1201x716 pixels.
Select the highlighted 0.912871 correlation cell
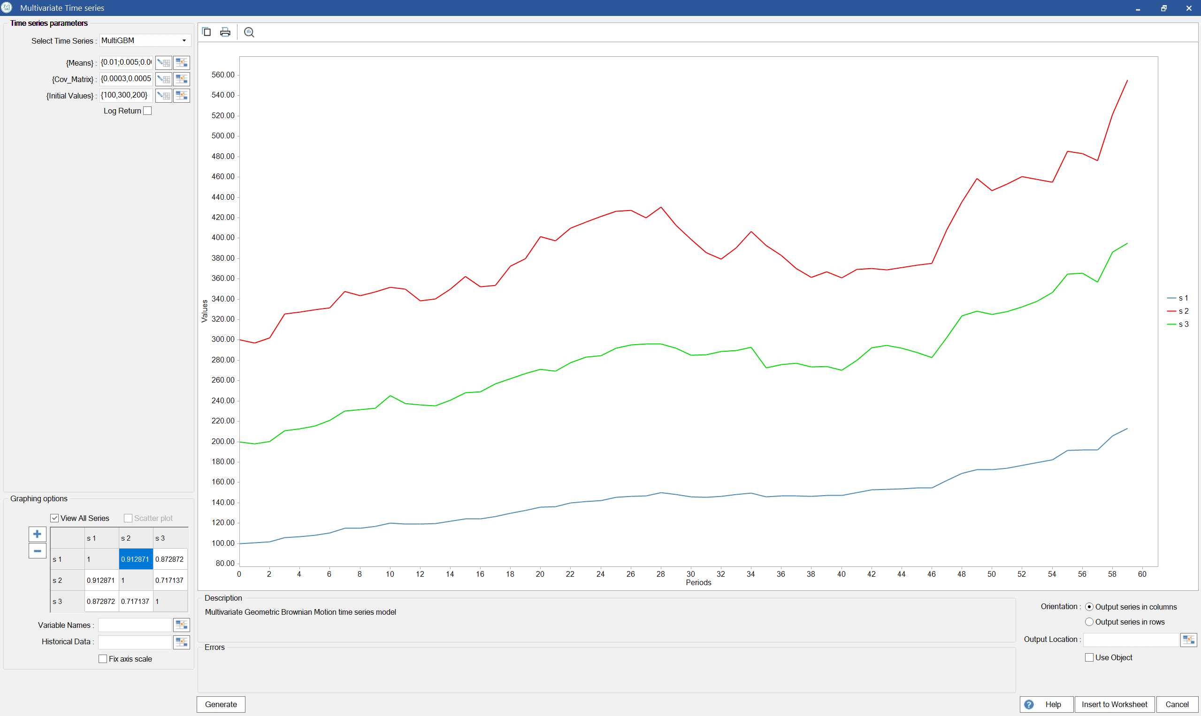[136, 559]
